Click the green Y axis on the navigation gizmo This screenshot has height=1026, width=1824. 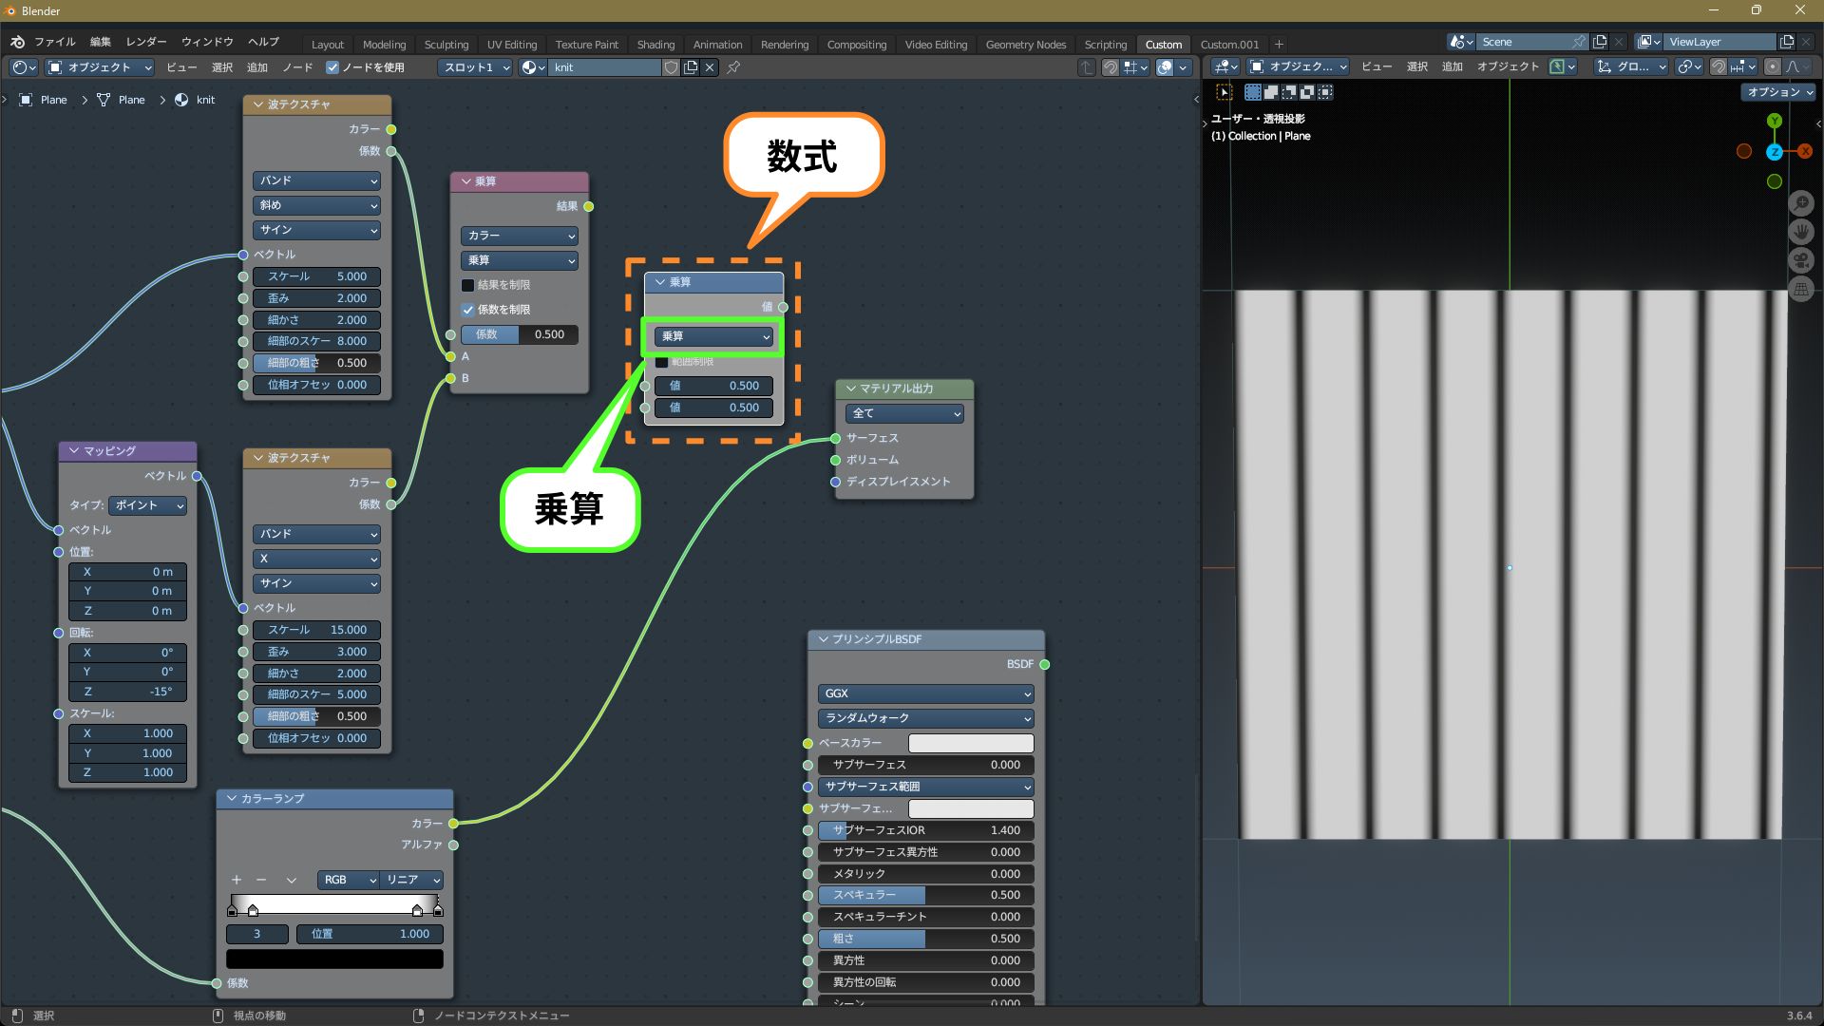coord(1774,121)
